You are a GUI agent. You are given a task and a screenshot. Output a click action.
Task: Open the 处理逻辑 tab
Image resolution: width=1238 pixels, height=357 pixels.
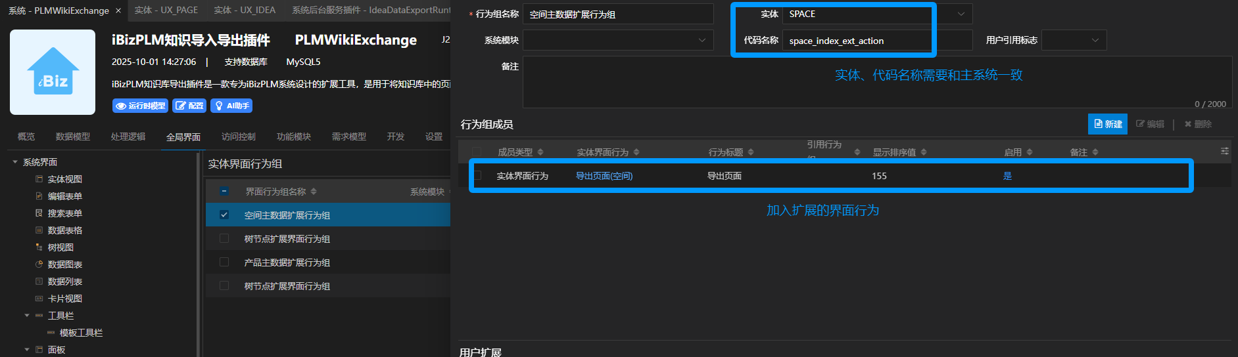(x=128, y=136)
